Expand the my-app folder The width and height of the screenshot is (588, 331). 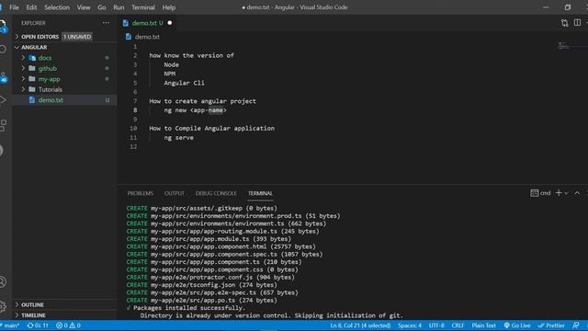pos(23,79)
